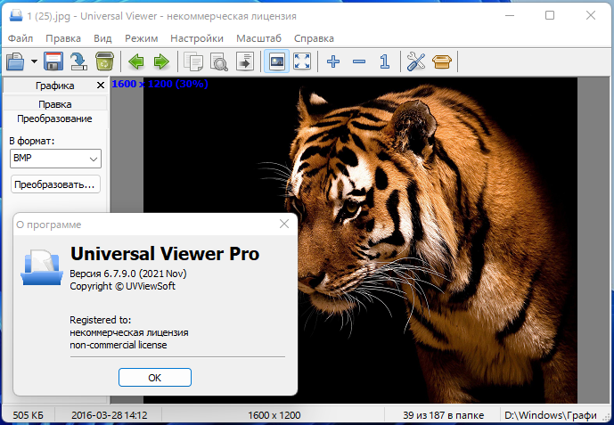Image resolution: width=614 pixels, height=425 pixels.
Task: Click the Universal Viewer Pro folder logo
Action: [x=42, y=266]
